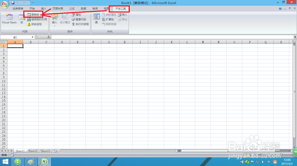297x166 pixels.
Task: Click the fx insert function button
Action: 49,37
